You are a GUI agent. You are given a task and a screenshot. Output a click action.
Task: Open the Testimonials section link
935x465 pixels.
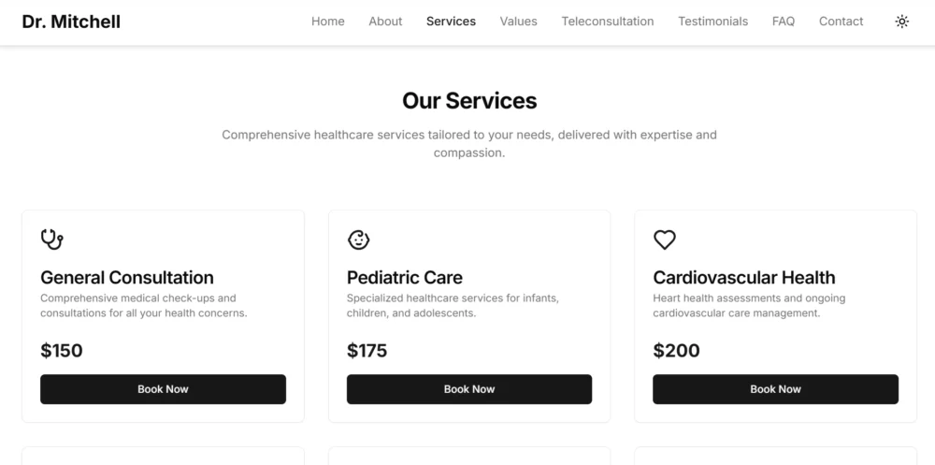(712, 22)
